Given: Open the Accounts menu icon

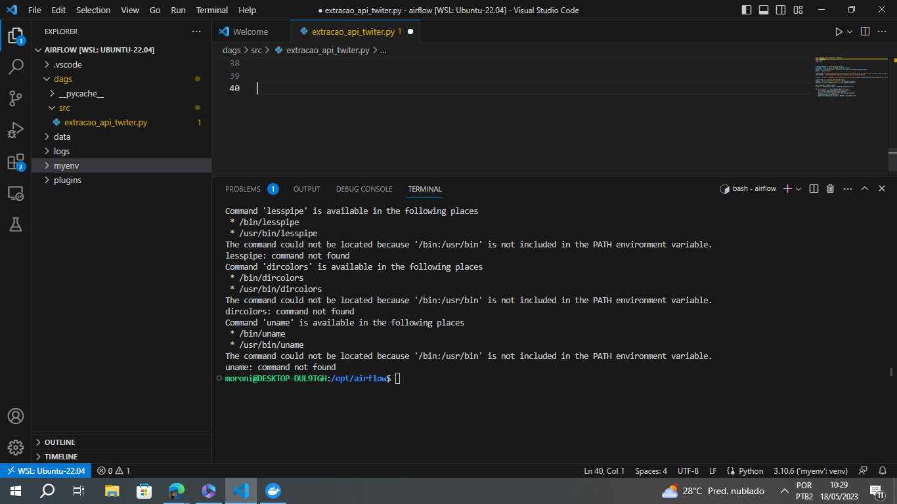Looking at the screenshot, I should (x=16, y=416).
